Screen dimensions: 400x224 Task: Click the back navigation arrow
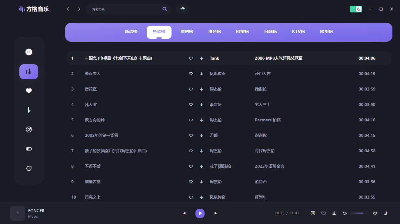68,9
